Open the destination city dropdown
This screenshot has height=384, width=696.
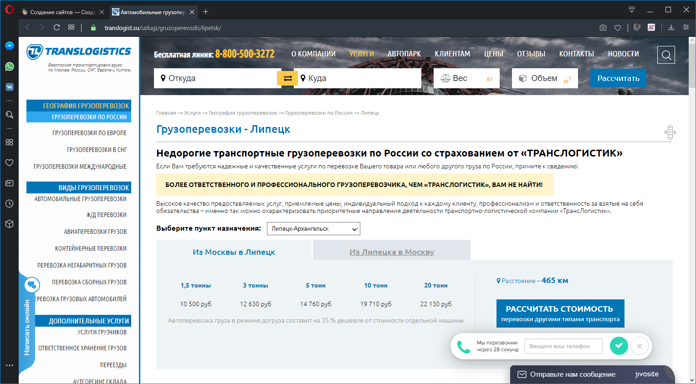click(313, 229)
